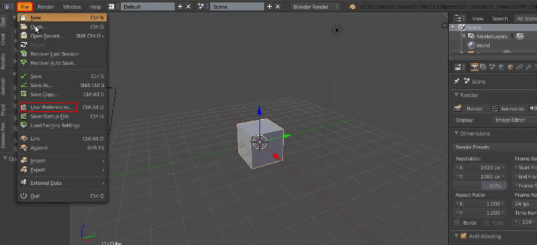
Task: Delete the Default screen layout with X
Action: pos(188,7)
